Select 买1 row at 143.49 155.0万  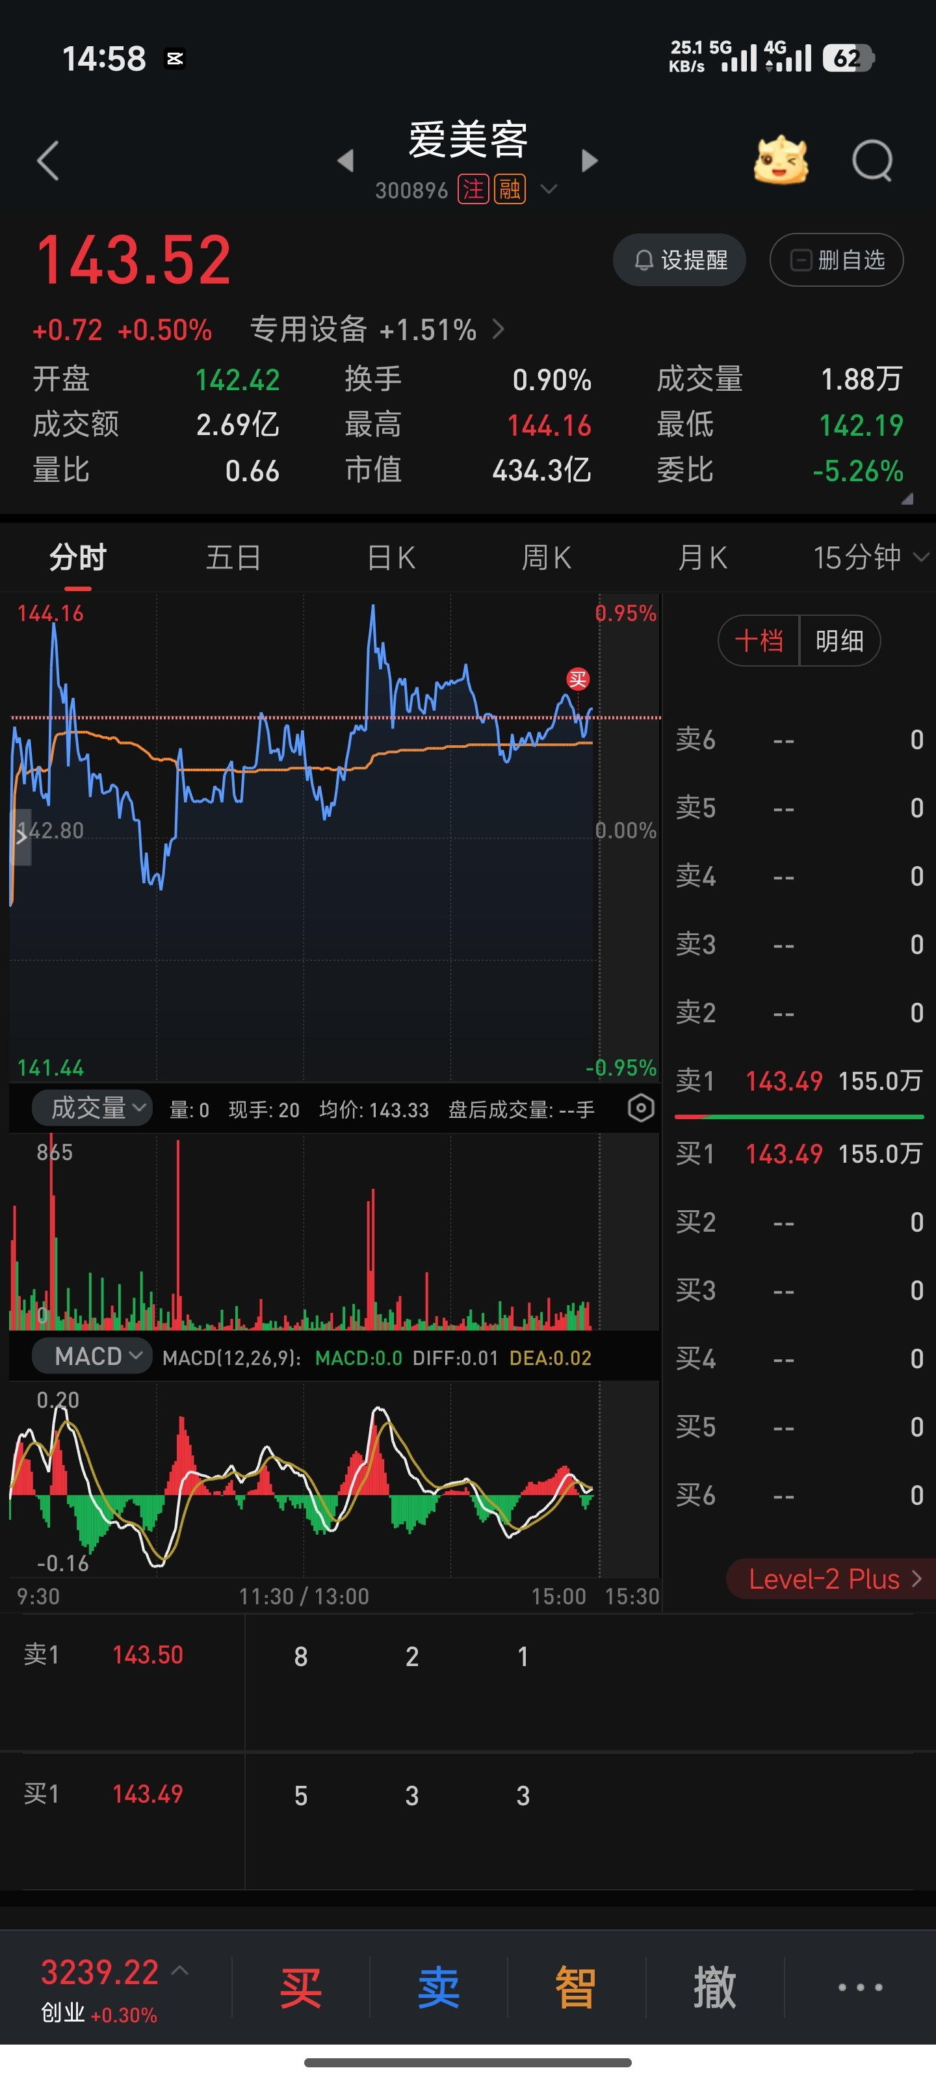799,1154
